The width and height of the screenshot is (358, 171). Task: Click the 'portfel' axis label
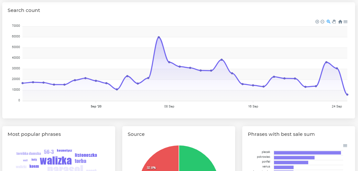pos(266,162)
